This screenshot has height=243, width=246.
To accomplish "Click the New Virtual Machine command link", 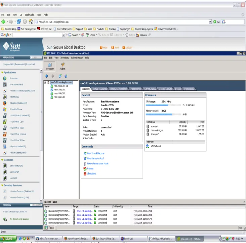I will (96, 153).
